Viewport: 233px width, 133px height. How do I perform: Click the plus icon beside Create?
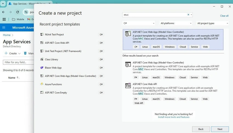coord(6,53)
